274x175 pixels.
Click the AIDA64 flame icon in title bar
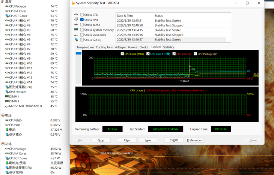point(73,3)
